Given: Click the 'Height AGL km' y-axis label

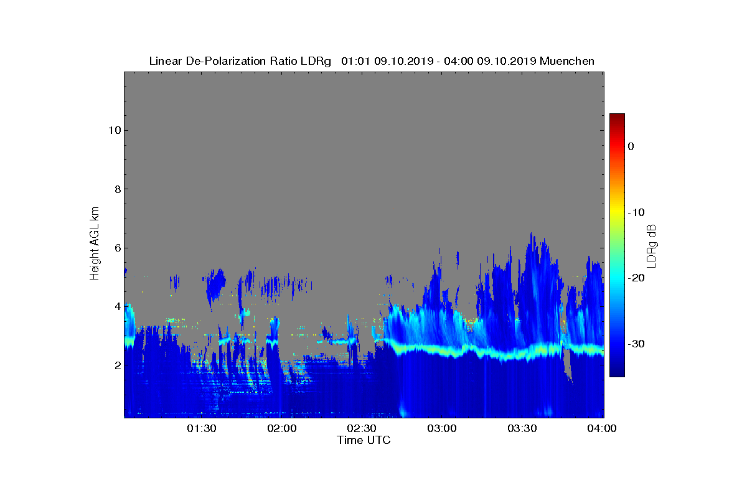Looking at the screenshot, I should [x=95, y=245].
